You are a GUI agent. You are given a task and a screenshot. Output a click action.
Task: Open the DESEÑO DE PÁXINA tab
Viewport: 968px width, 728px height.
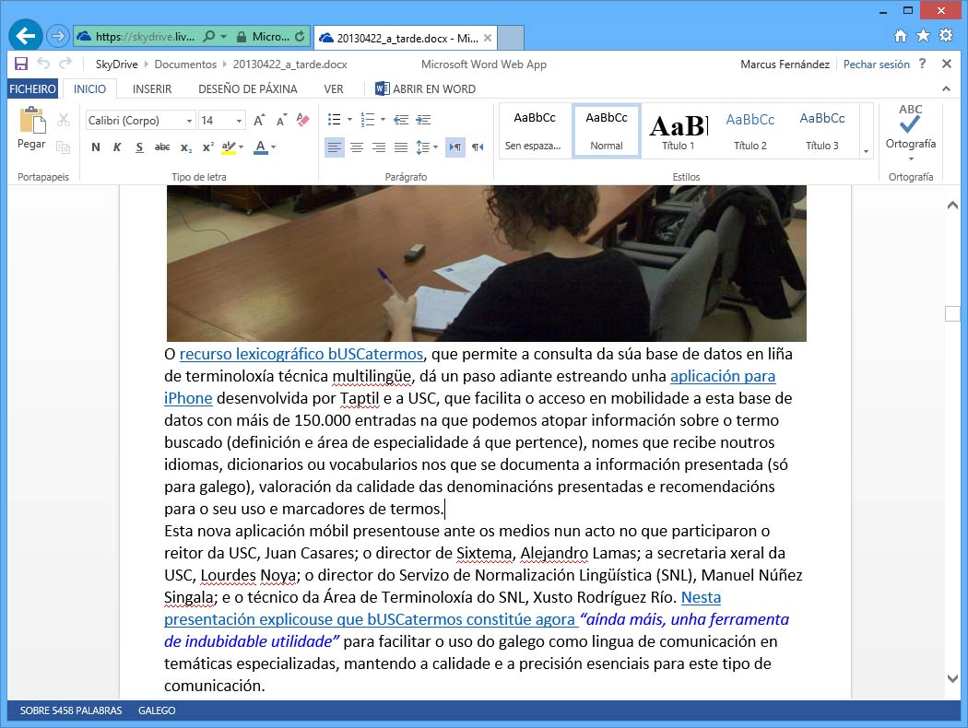(248, 88)
